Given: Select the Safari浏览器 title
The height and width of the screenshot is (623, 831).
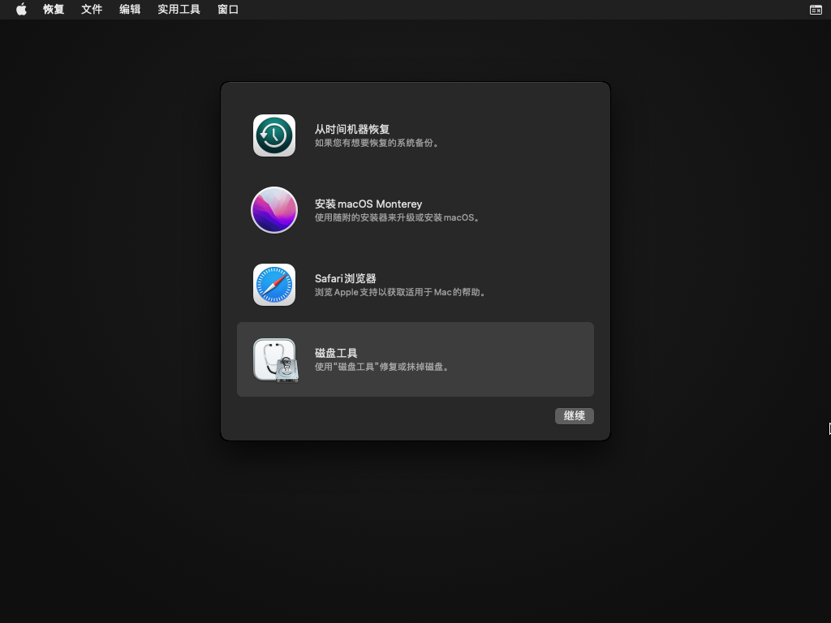Looking at the screenshot, I should click(346, 278).
